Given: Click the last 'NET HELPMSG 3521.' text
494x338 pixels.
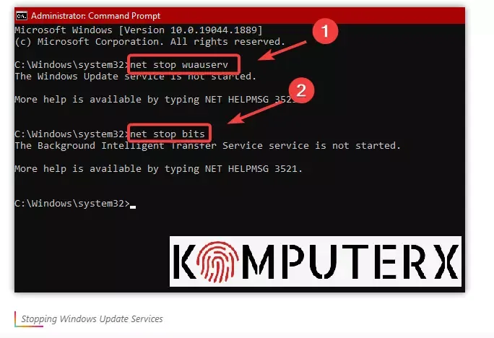Looking at the screenshot, I should pyautogui.click(x=253, y=169).
